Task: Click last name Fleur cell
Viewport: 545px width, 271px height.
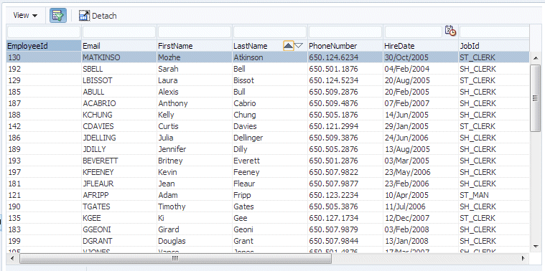Action: pyautogui.click(x=270, y=184)
